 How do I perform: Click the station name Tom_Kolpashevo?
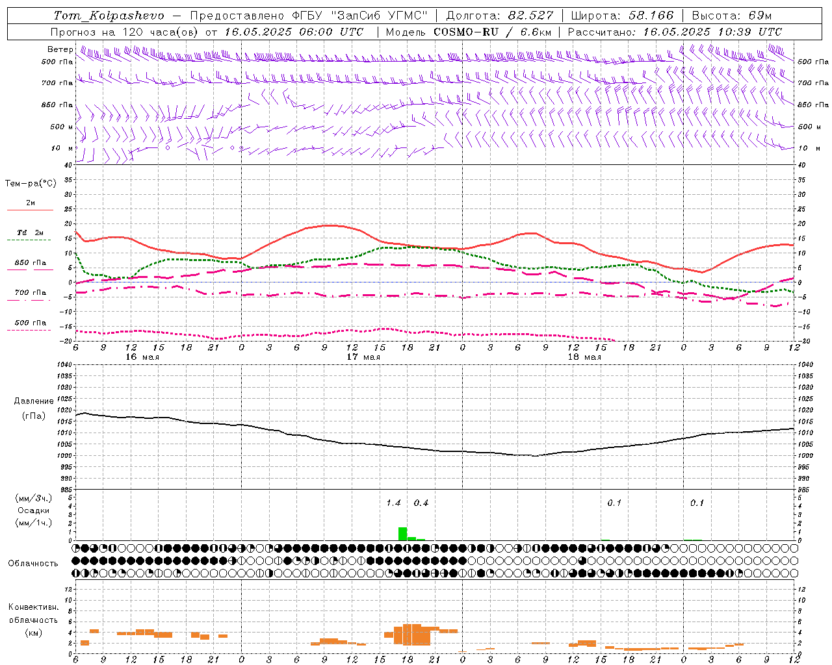(109, 16)
